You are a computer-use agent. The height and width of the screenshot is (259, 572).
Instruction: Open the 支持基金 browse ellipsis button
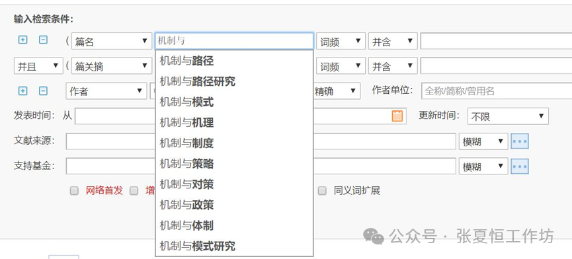click(x=520, y=166)
